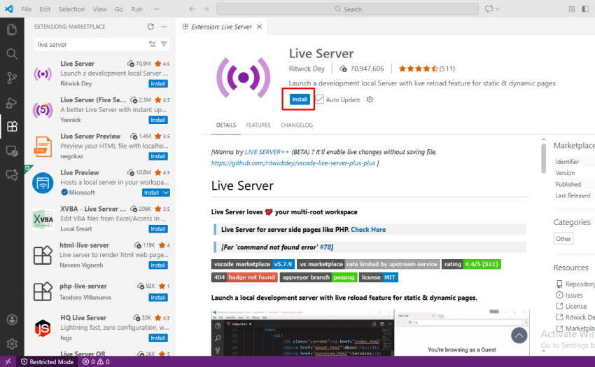Install HQ Live Server extension
The image size is (595, 367).
[x=158, y=338]
